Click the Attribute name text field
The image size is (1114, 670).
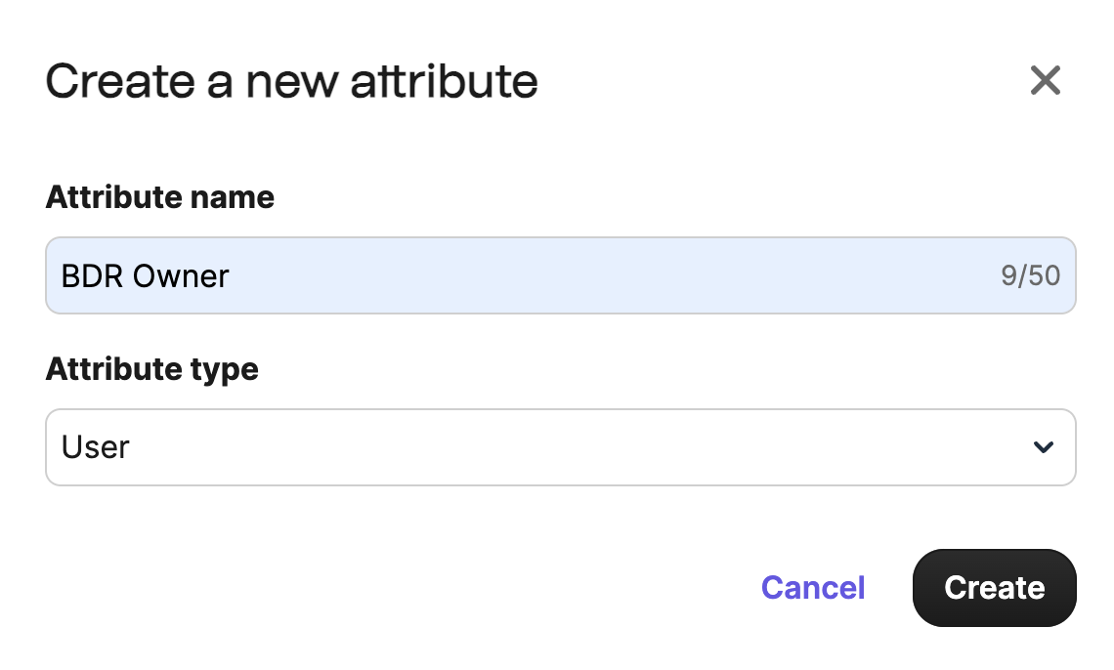tap(560, 275)
